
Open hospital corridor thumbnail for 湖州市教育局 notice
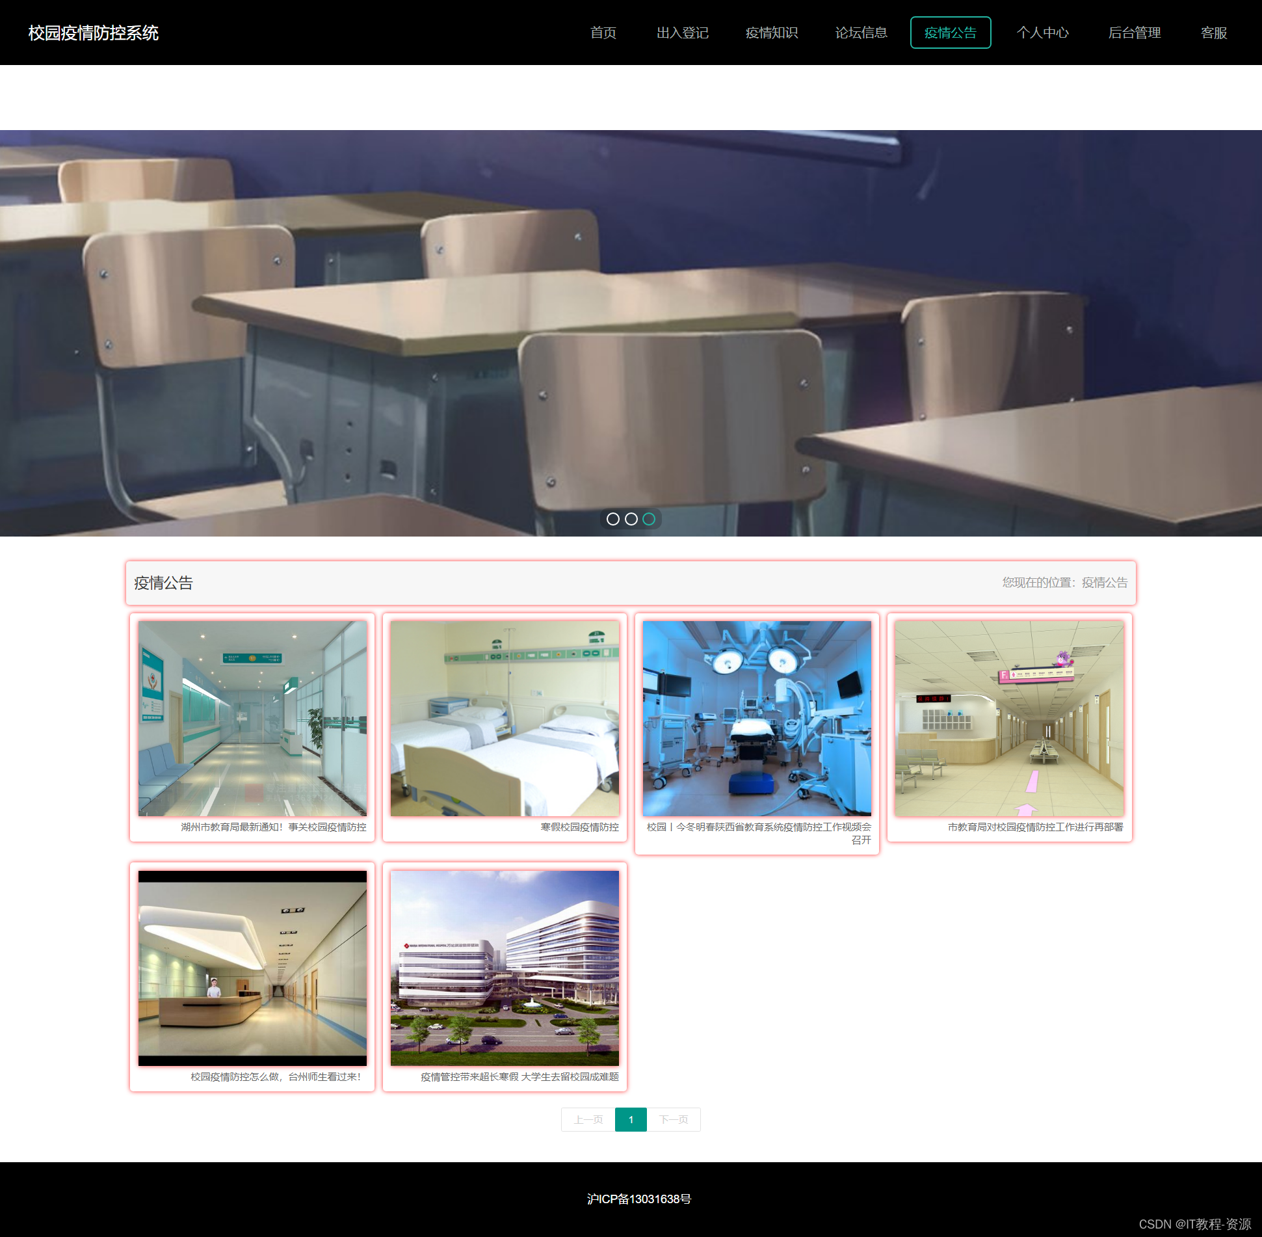(252, 718)
